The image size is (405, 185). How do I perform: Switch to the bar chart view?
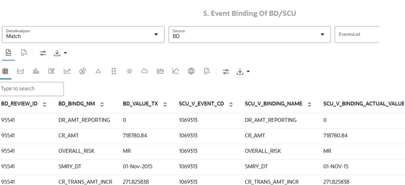(36, 71)
